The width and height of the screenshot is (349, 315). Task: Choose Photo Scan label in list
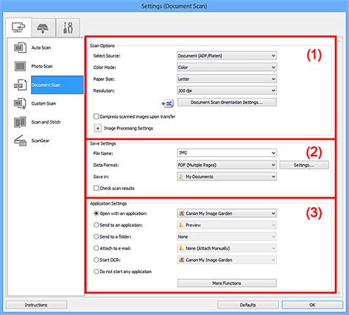(x=42, y=66)
